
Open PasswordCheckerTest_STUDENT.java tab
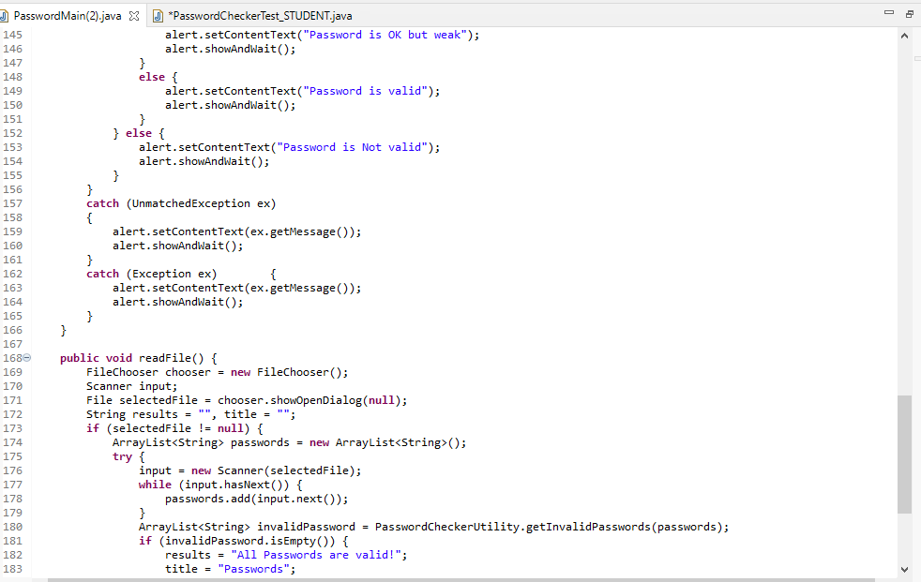(260, 16)
